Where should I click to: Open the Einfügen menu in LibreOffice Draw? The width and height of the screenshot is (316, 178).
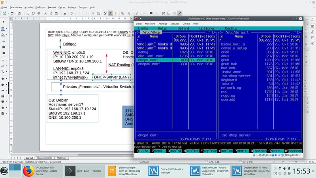click(x=40, y=8)
